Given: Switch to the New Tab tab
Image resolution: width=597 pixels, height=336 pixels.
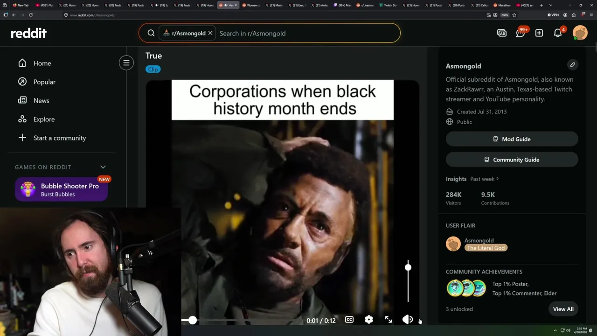Looking at the screenshot, I should click(x=21, y=5).
